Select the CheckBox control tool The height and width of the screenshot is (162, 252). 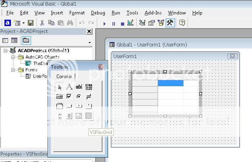(x=69, y=96)
